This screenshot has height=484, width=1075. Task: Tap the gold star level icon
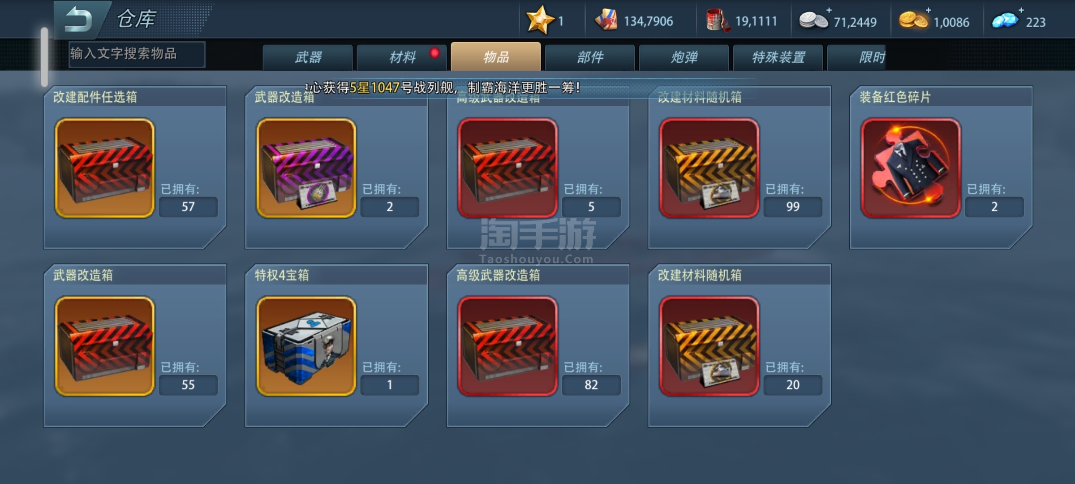coord(539,20)
